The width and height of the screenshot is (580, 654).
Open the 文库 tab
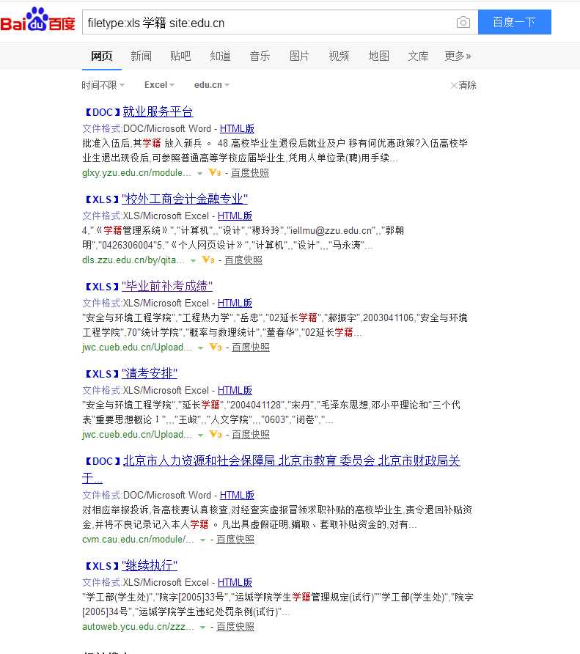point(418,56)
